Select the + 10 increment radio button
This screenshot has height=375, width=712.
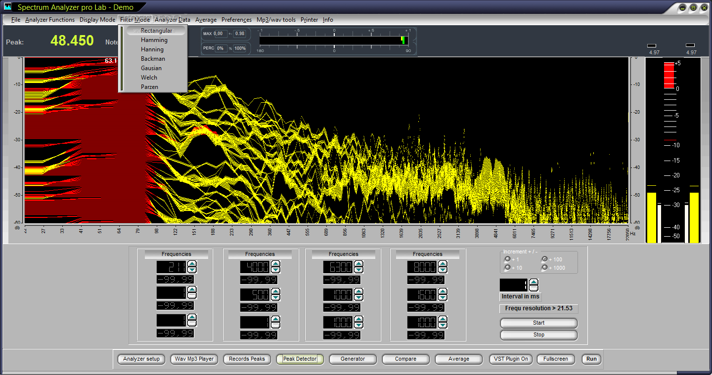click(507, 268)
